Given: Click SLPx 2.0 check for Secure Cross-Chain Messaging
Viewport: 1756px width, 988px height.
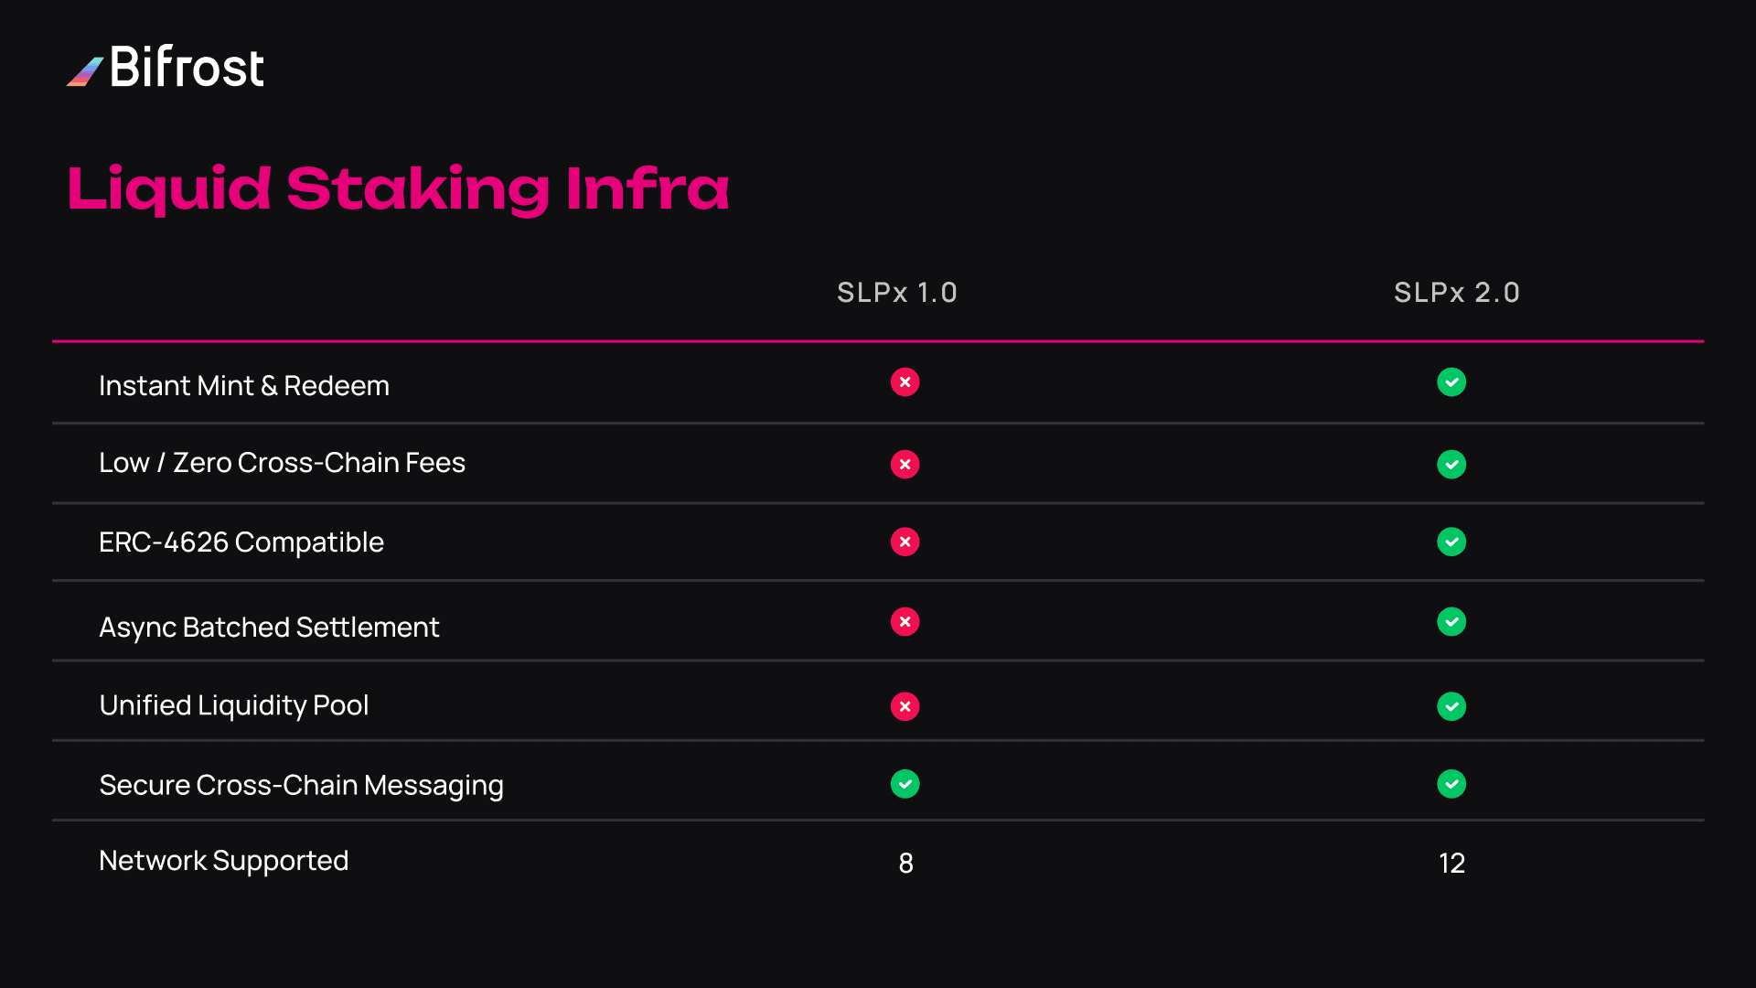Looking at the screenshot, I should (1451, 784).
